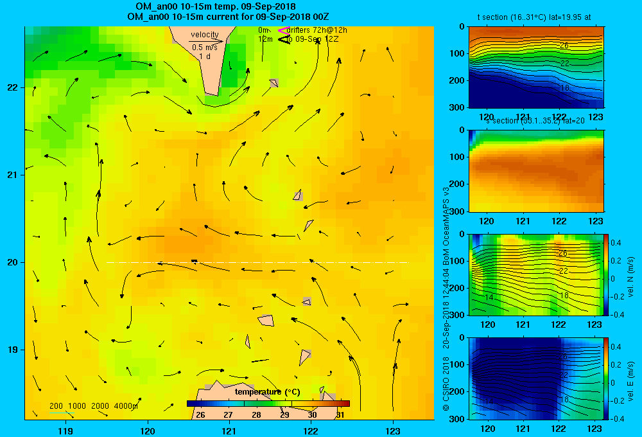The width and height of the screenshot is (642, 437).
Task: Click the 123 longitude label under vel. E section
Action: coord(594,429)
